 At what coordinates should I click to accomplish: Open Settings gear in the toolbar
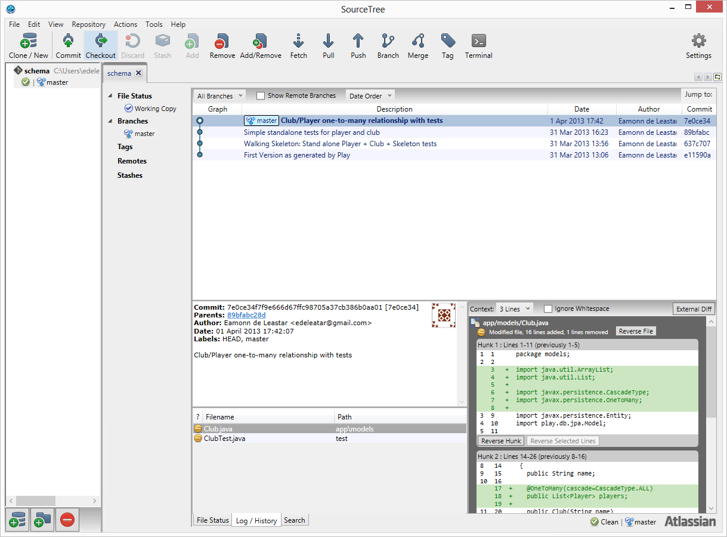[698, 41]
